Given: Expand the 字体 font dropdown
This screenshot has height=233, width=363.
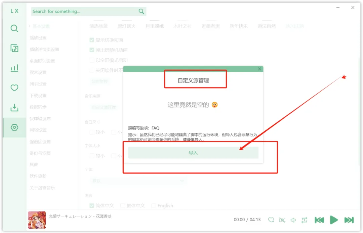Looking at the screenshot, I should coord(138,180).
